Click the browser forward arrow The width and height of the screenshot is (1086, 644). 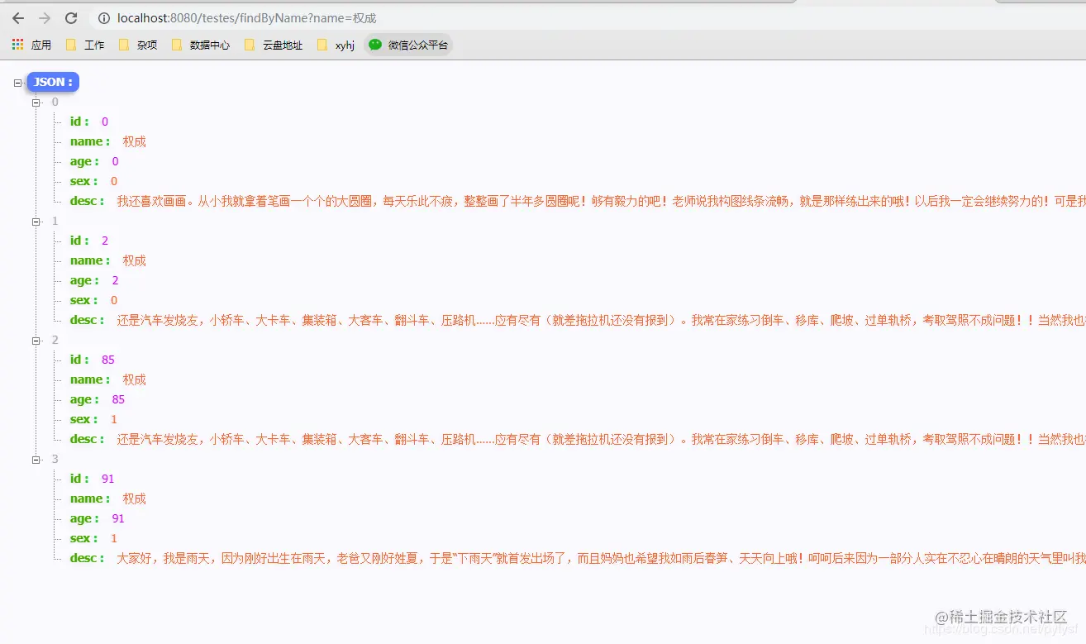coord(45,17)
